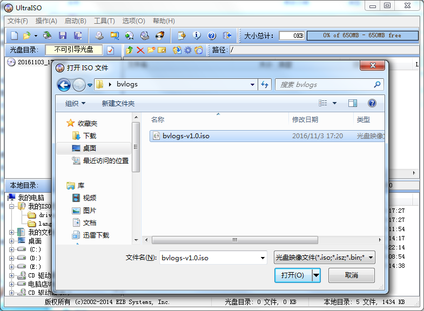The width and height of the screenshot is (424, 311).
Task: Select the bvlogs-v1.0.iso file
Action: tap(185, 136)
